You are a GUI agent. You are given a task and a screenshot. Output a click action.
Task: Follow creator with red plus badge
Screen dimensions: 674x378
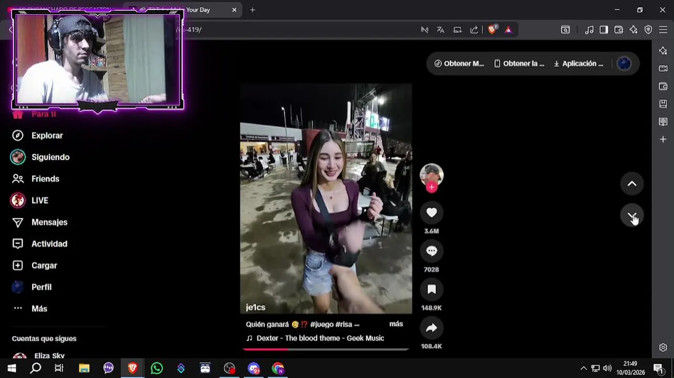(431, 187)
